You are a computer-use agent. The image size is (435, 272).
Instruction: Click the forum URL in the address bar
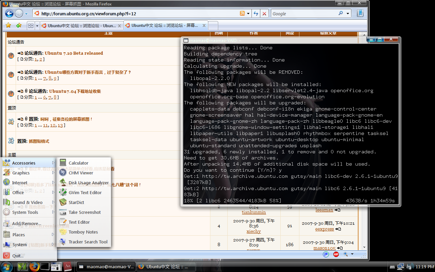click(89, 14)
